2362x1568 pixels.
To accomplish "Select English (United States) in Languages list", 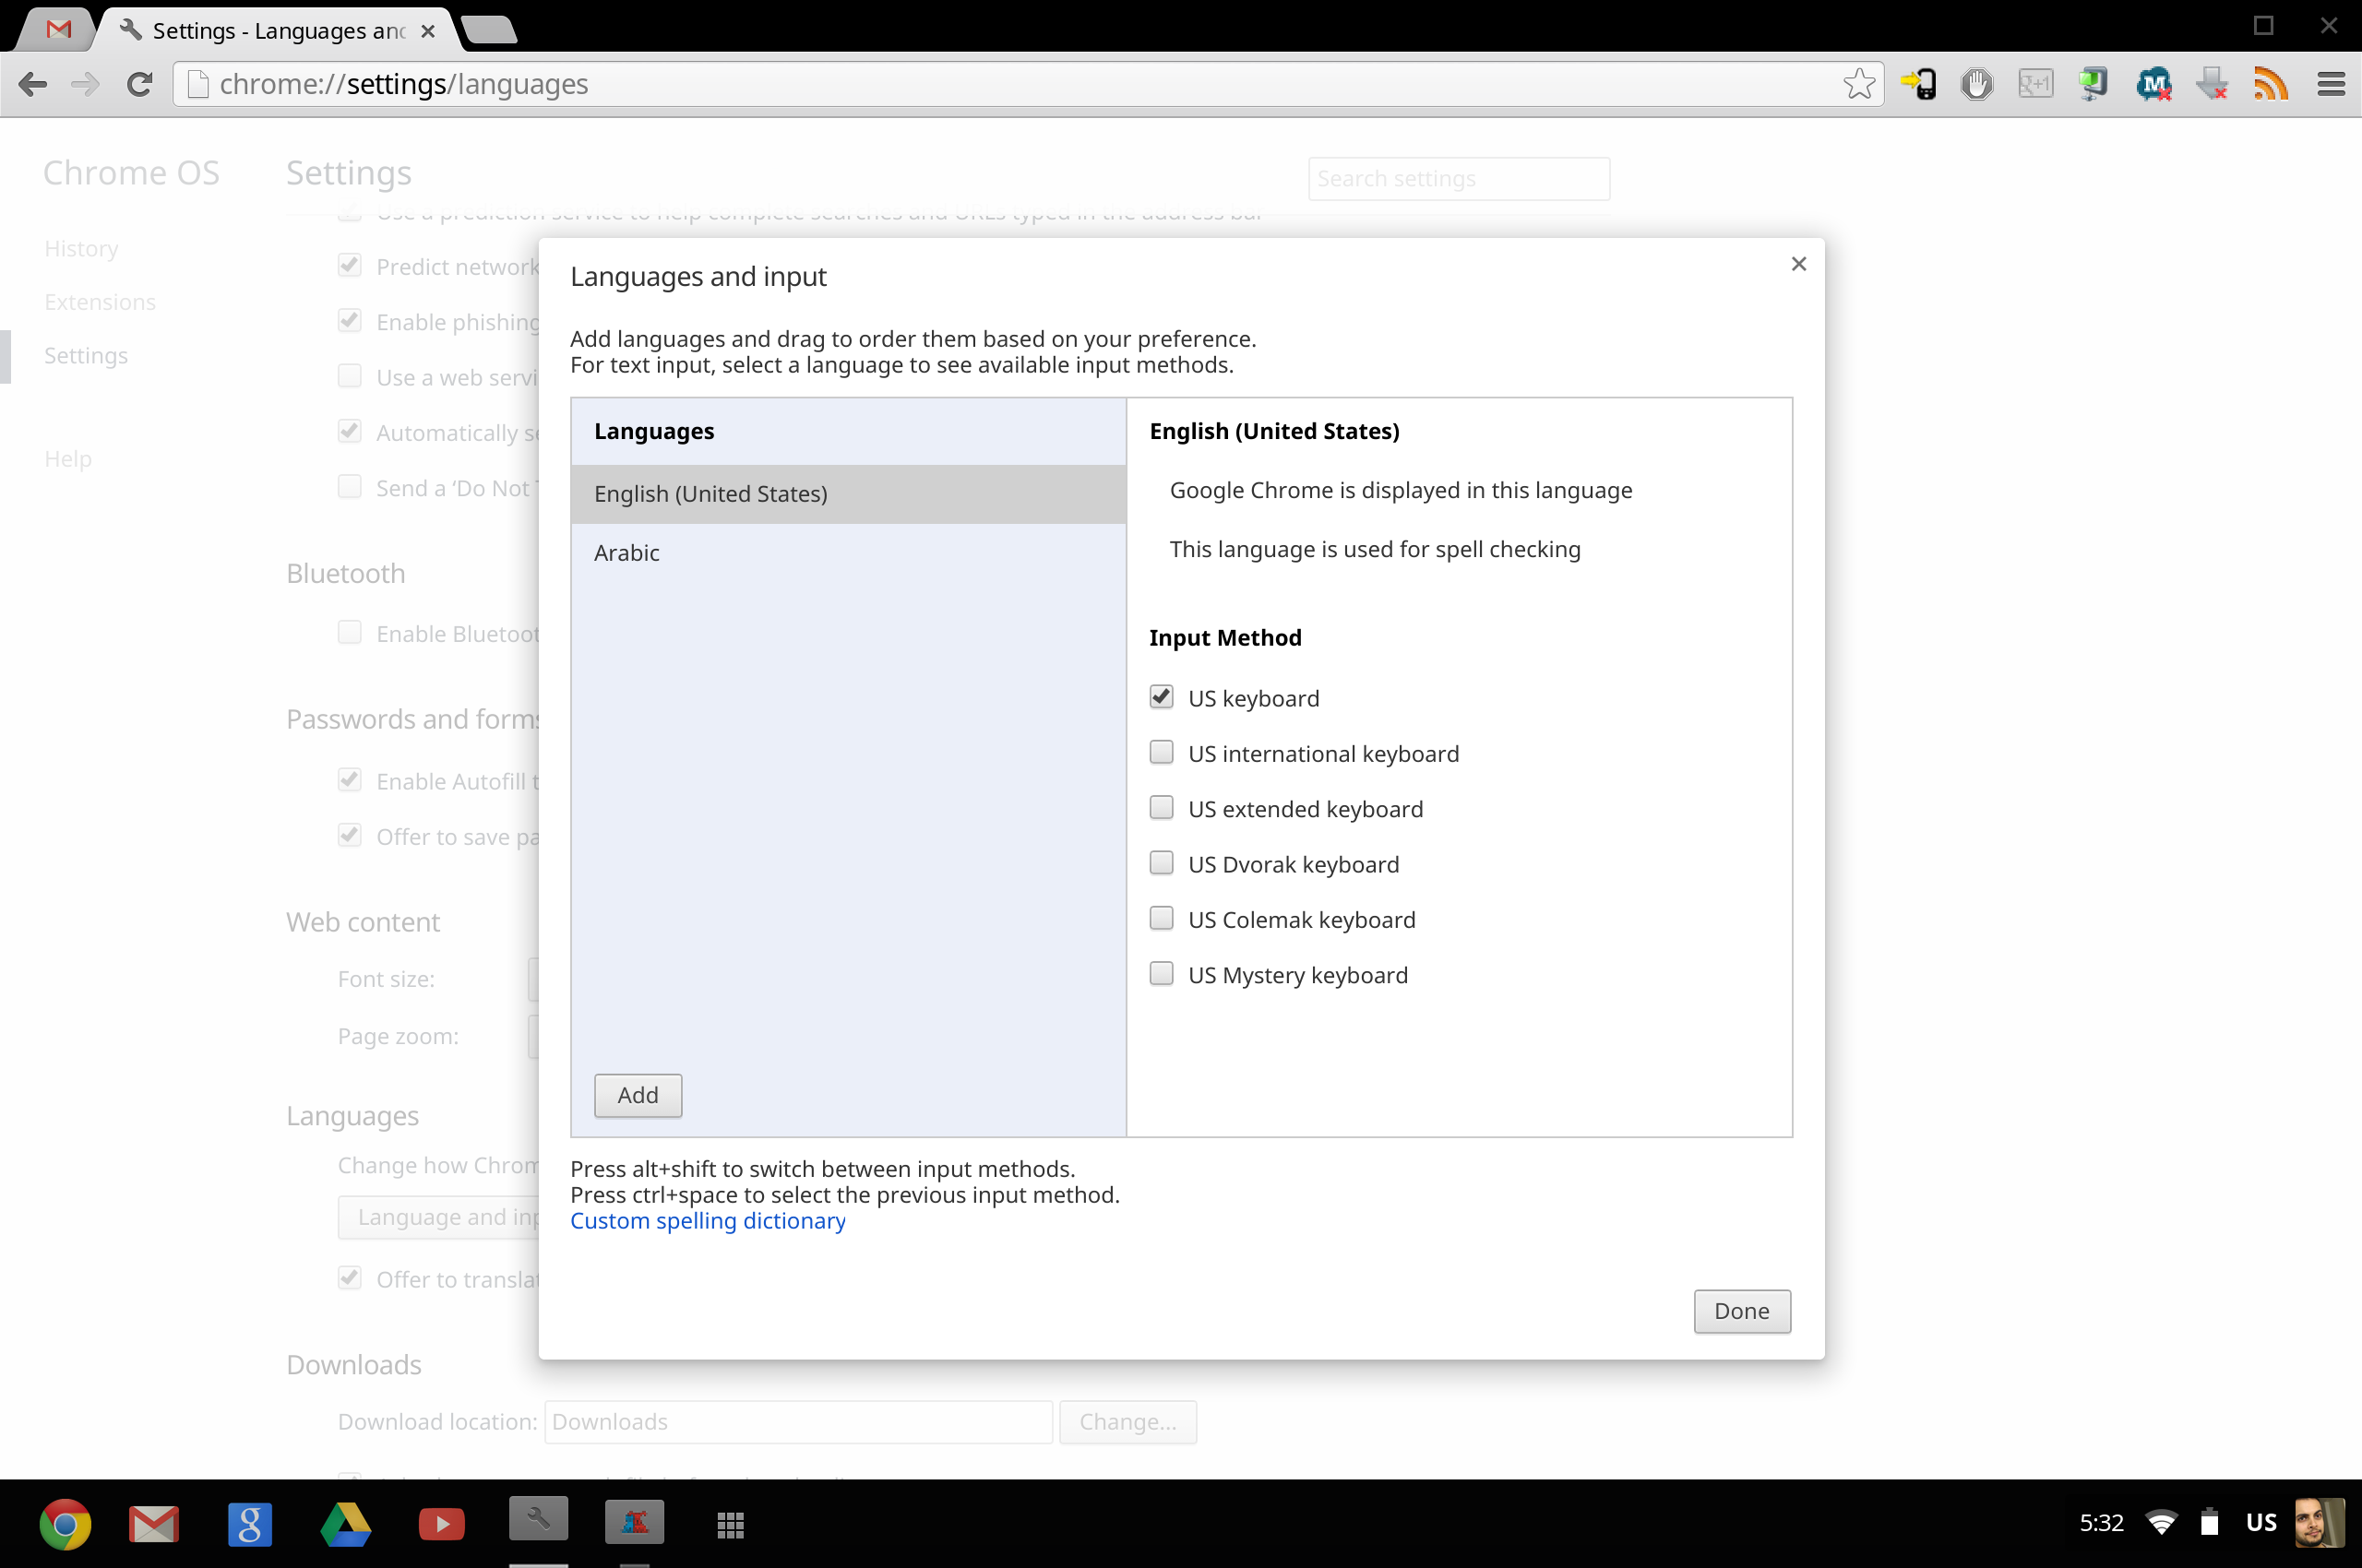I will click(848, 494).
